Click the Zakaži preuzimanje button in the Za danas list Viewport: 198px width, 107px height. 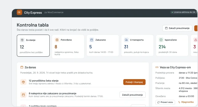(132, 95)
